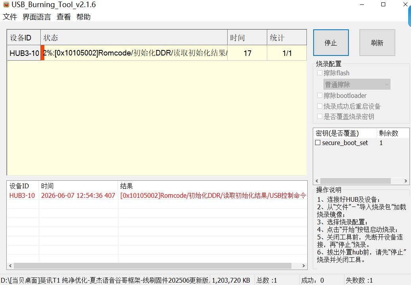Screen dimensions: 411x285
Task: Click the key list scroll left arrow
Action: tap(317, 181)
